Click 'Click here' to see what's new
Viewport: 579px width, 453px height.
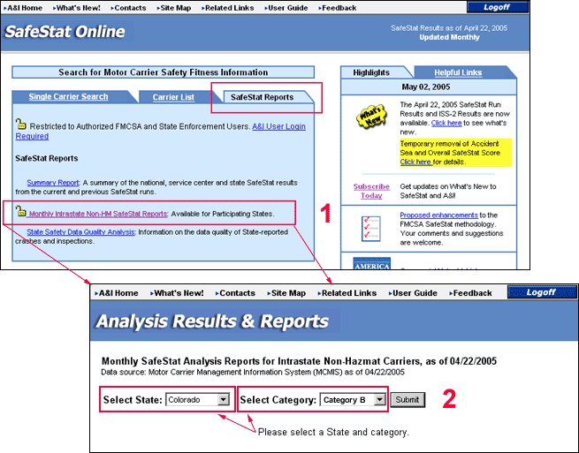pyautogui.click(x=446, y=123)
